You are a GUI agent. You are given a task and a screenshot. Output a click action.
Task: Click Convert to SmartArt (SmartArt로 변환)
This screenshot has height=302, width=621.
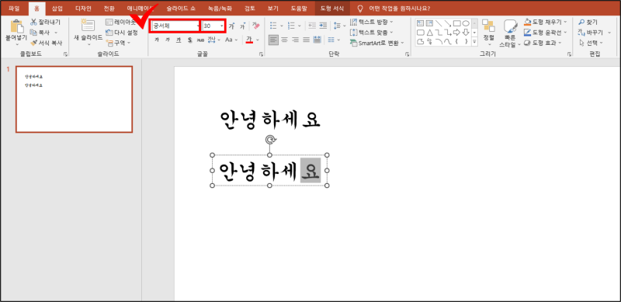(x=377, y=43)
